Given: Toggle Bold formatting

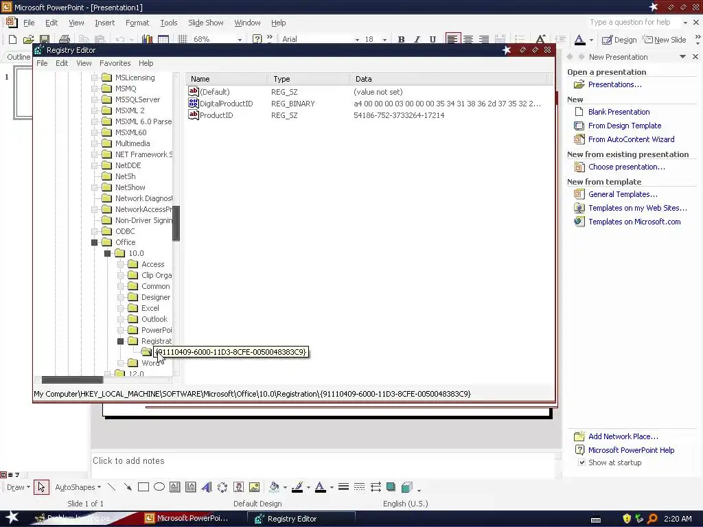Looking at the screenshot, I should pos(401,39).
